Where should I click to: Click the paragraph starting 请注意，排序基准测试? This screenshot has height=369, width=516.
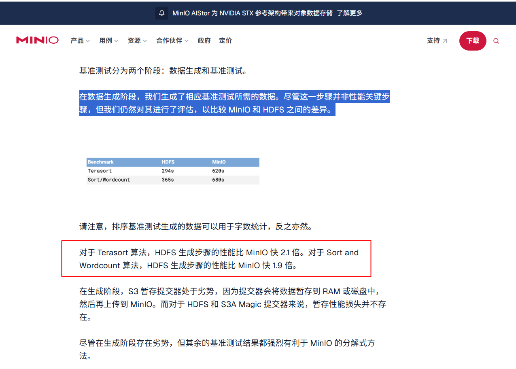(196, 227)
